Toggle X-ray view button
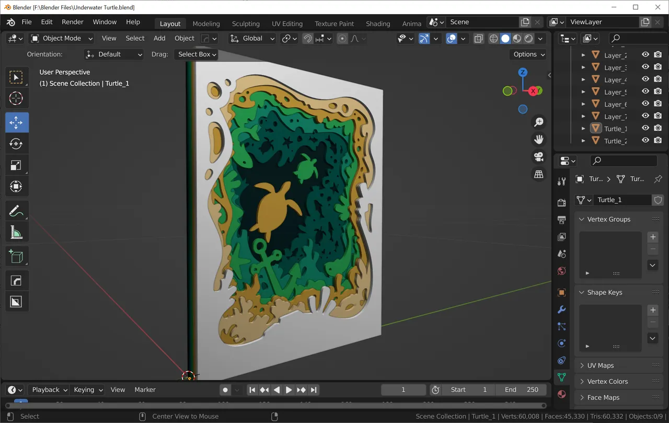This screenshot has width=669, height=423. (479, 38)
